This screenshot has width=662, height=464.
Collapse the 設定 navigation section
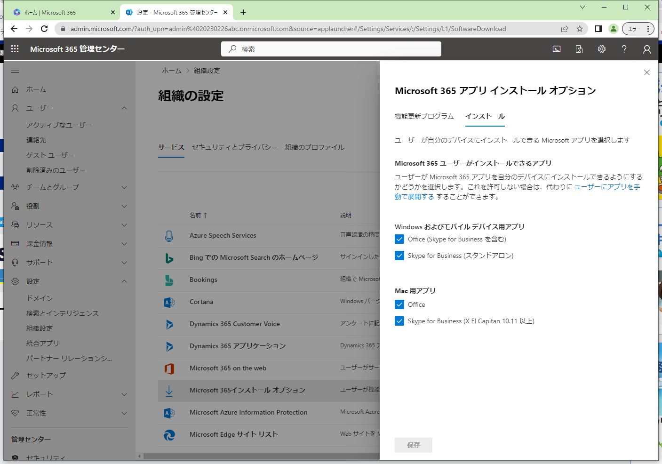click(x=124, y=281)
